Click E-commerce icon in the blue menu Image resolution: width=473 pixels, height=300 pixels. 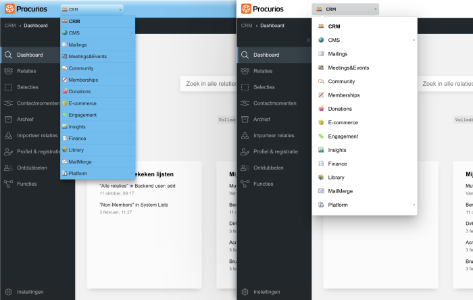click(65, 103)
